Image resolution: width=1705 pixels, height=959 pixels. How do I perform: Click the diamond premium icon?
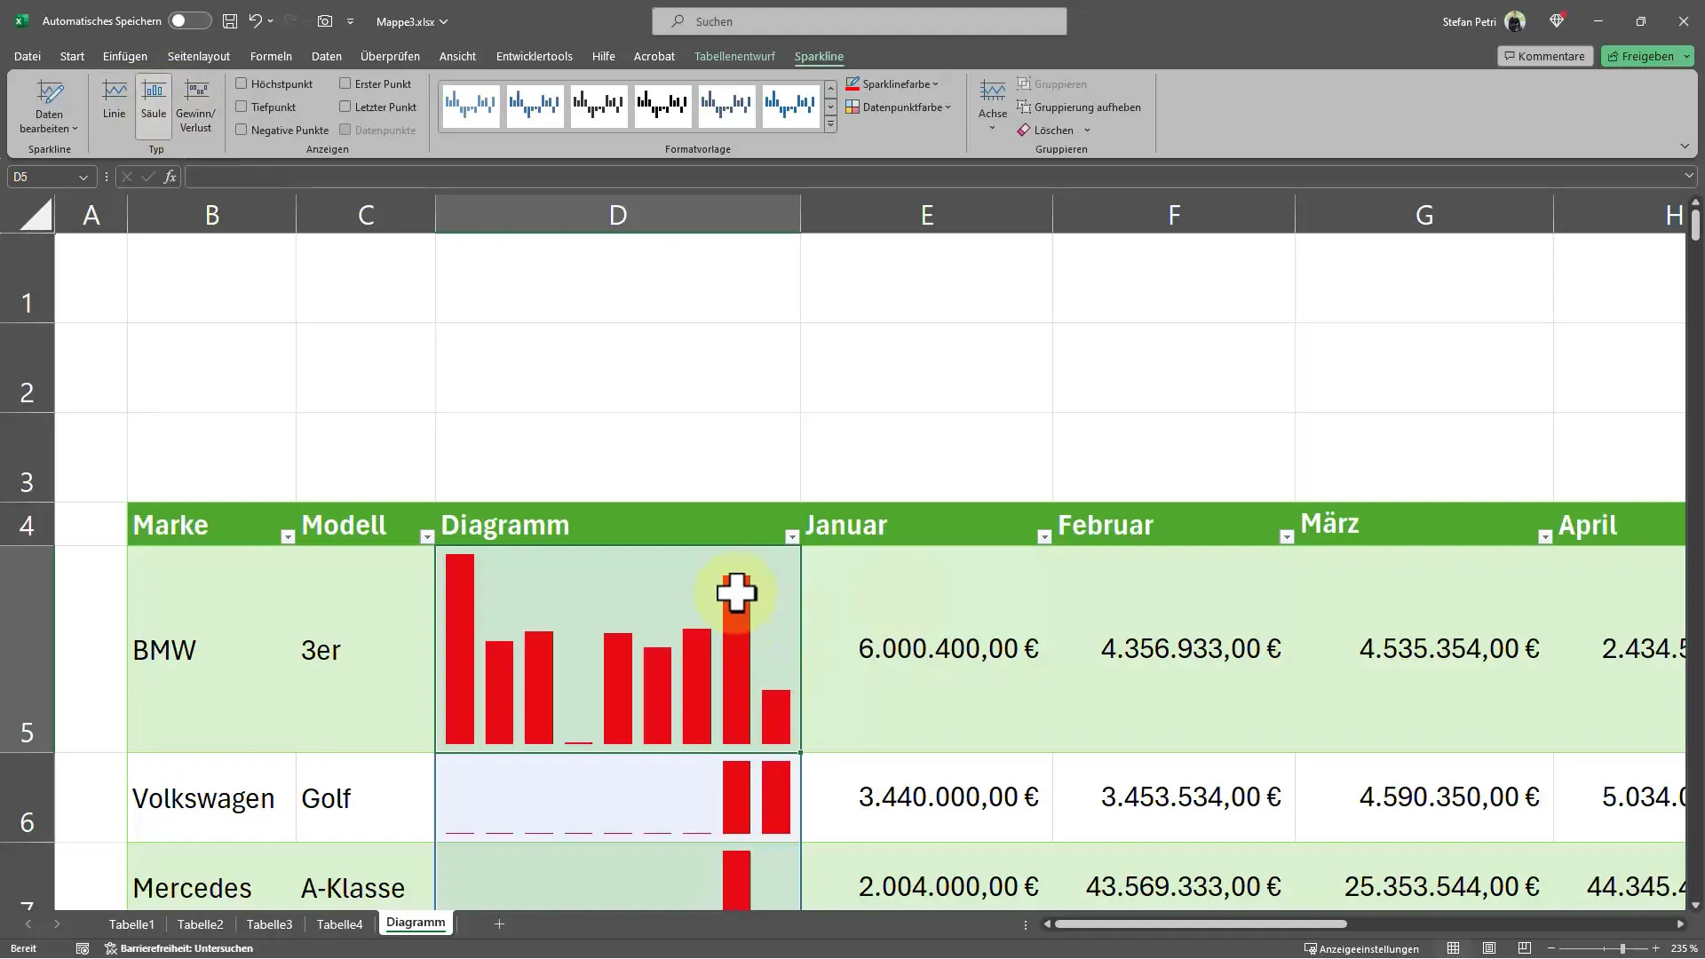coord(1557,21)
